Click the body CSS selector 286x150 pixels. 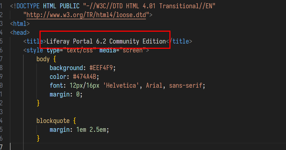click(43, 59)
